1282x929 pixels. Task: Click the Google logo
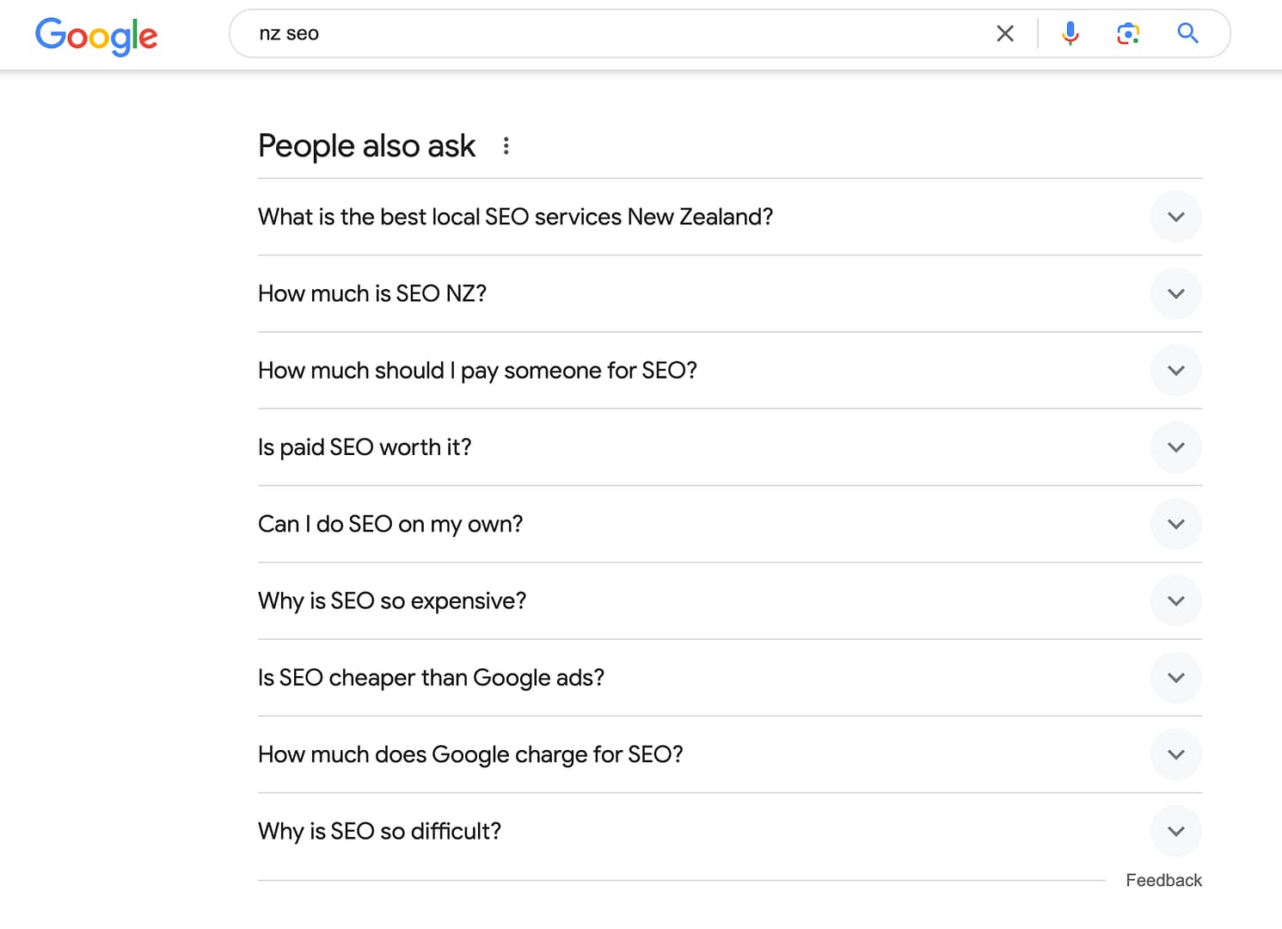pos(96,35)
